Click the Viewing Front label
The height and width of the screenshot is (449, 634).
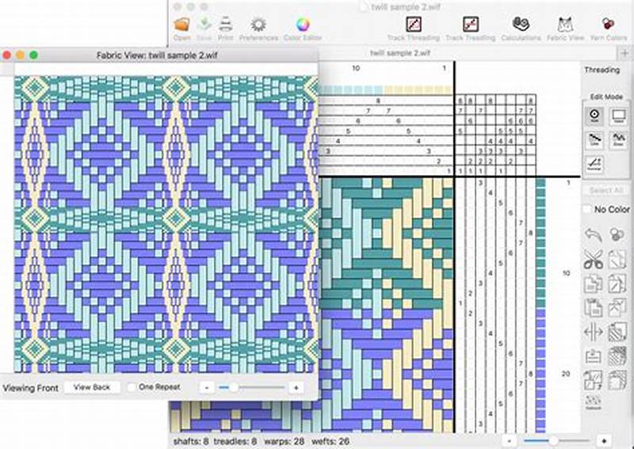31,388
